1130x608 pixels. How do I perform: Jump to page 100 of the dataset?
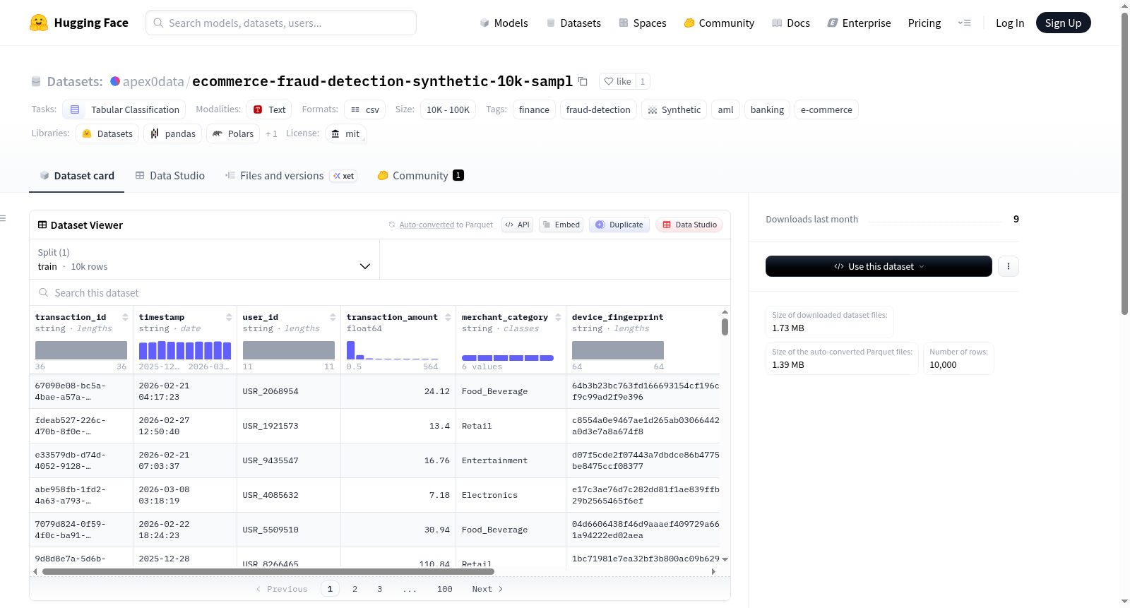click(x=444, y=589)
